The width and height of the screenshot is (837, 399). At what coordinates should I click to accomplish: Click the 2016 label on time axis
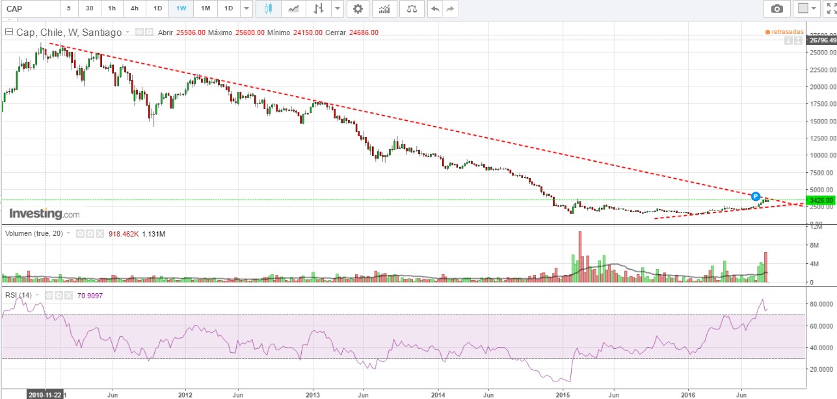coord(689,394)
